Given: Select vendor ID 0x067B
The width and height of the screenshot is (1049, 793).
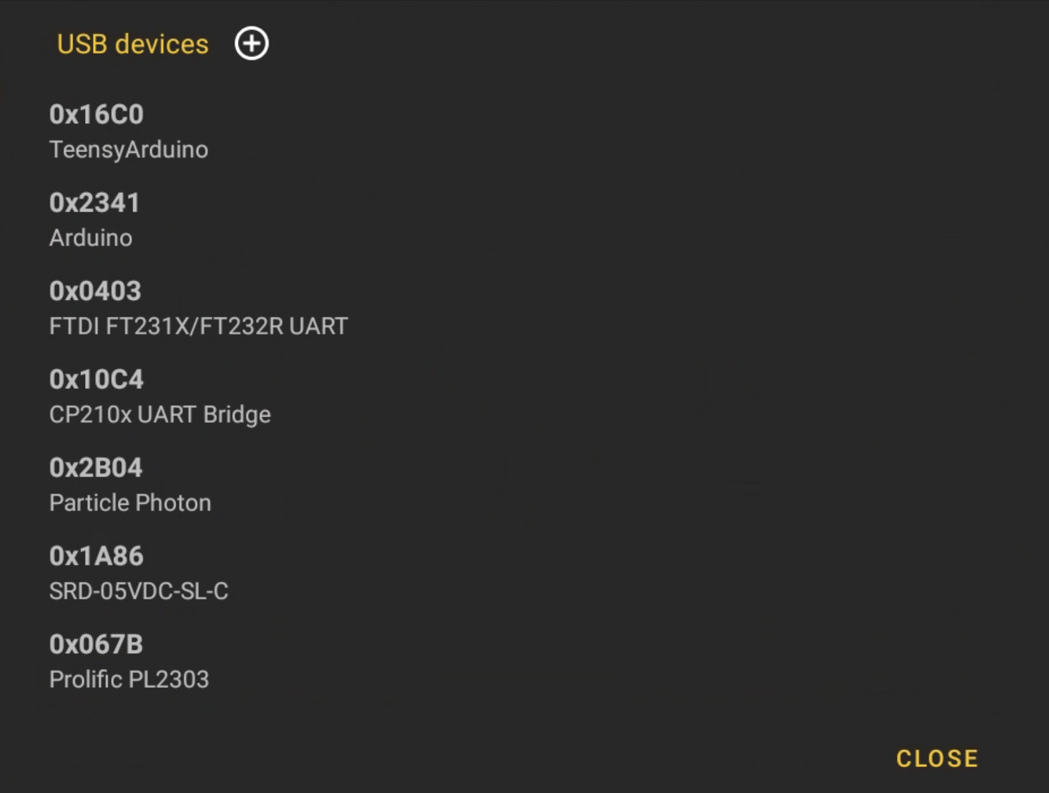Looking at the screenshot, I should click(96, 645).
